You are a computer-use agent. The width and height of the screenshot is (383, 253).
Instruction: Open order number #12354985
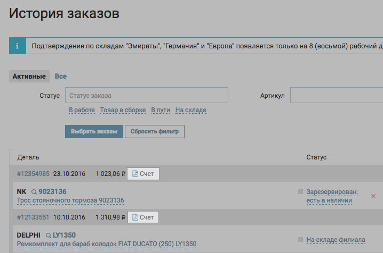[33, 174]
